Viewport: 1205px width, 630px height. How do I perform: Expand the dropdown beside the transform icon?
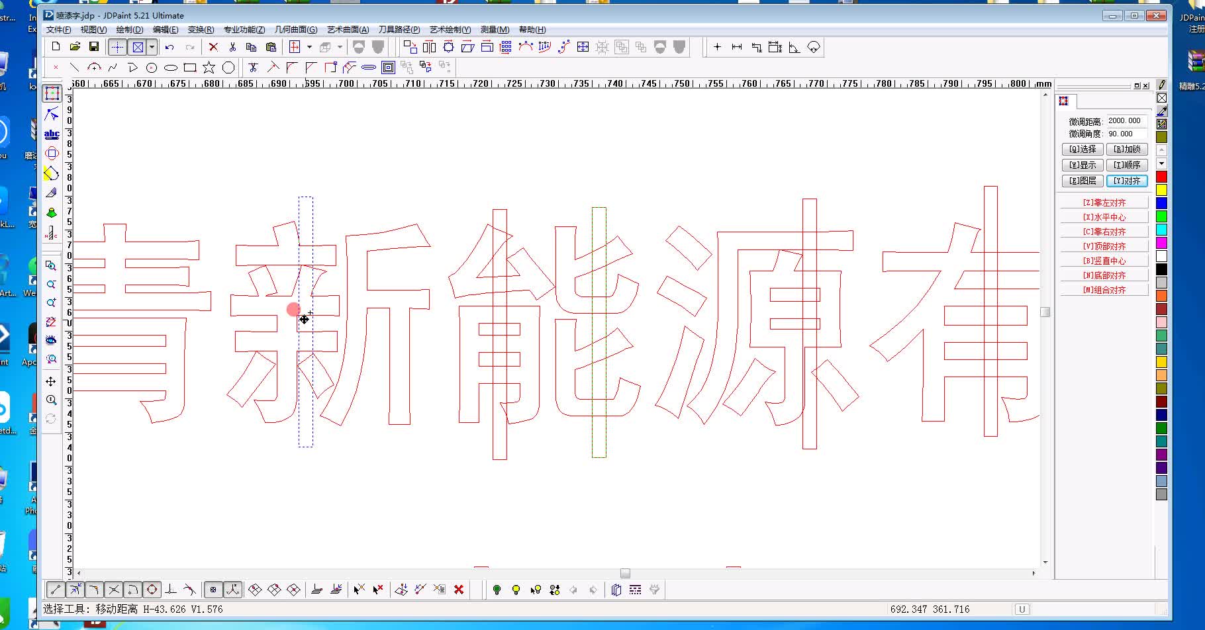tap(309, 46)
